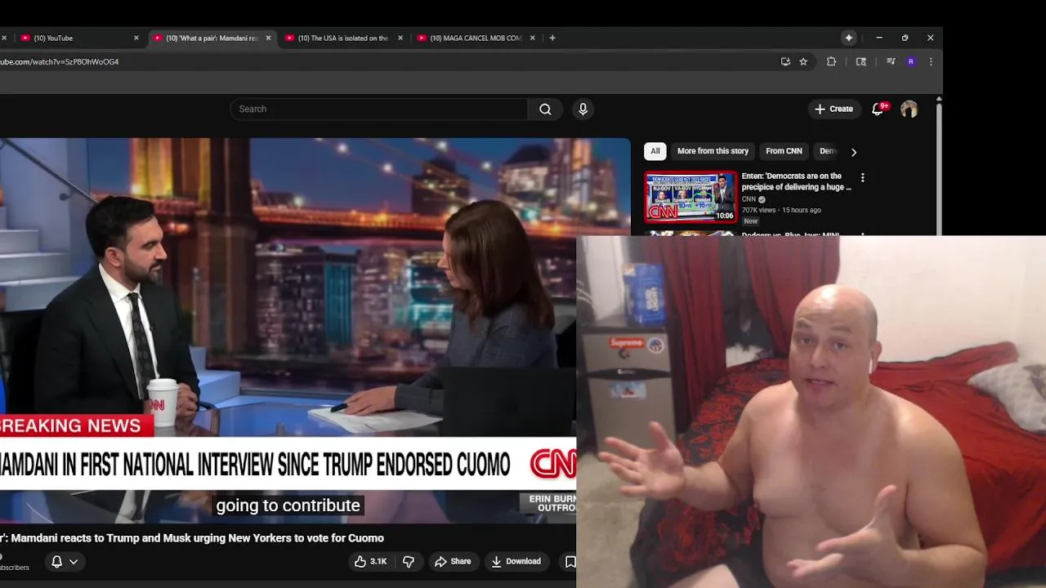
Task: Click the 'New' badge under Enten video
Action: coord(751,221)
